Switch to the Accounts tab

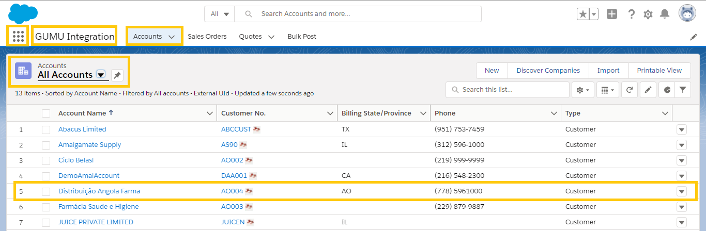148,37
